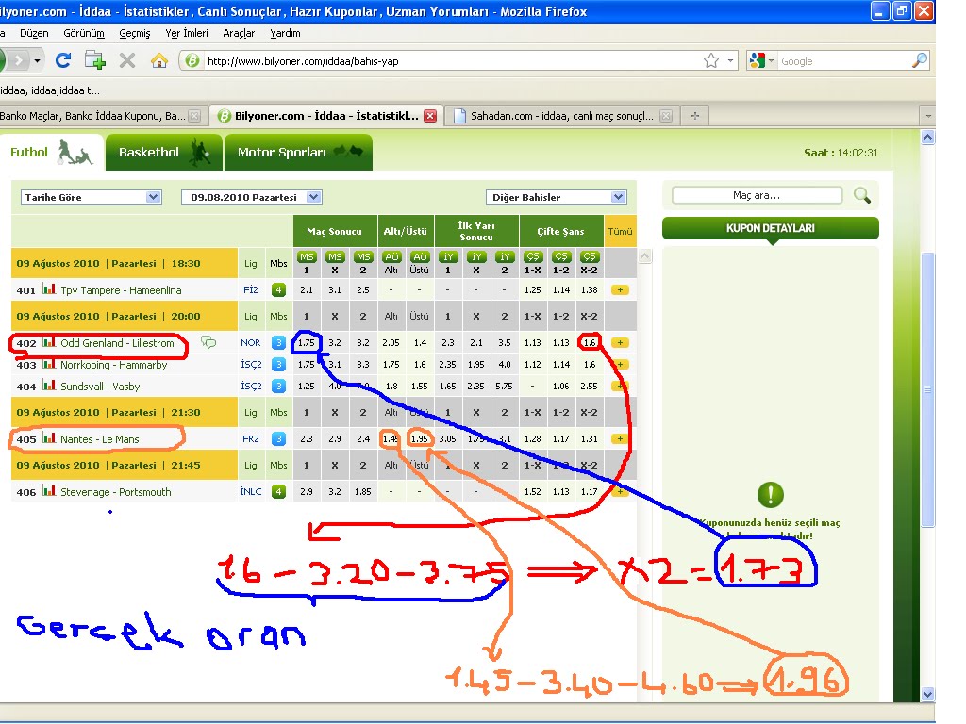Screen dimensions: 966x724
Task: Click the Google search box
Action: [844, 61]
